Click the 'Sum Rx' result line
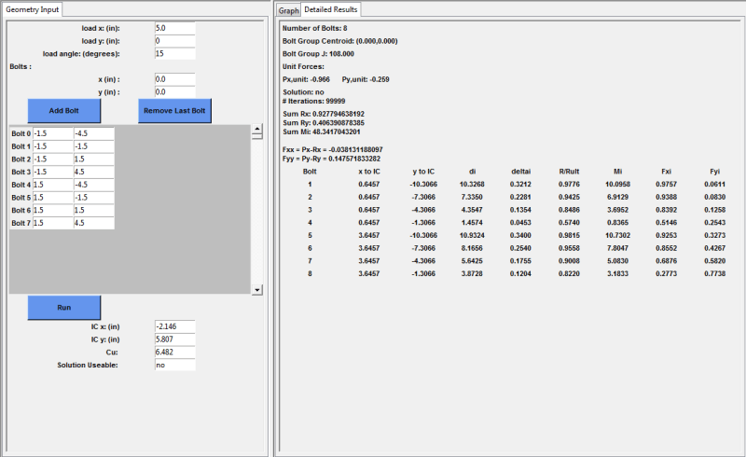The width and height of the screenshot is (746, 457). pos(324,114)
